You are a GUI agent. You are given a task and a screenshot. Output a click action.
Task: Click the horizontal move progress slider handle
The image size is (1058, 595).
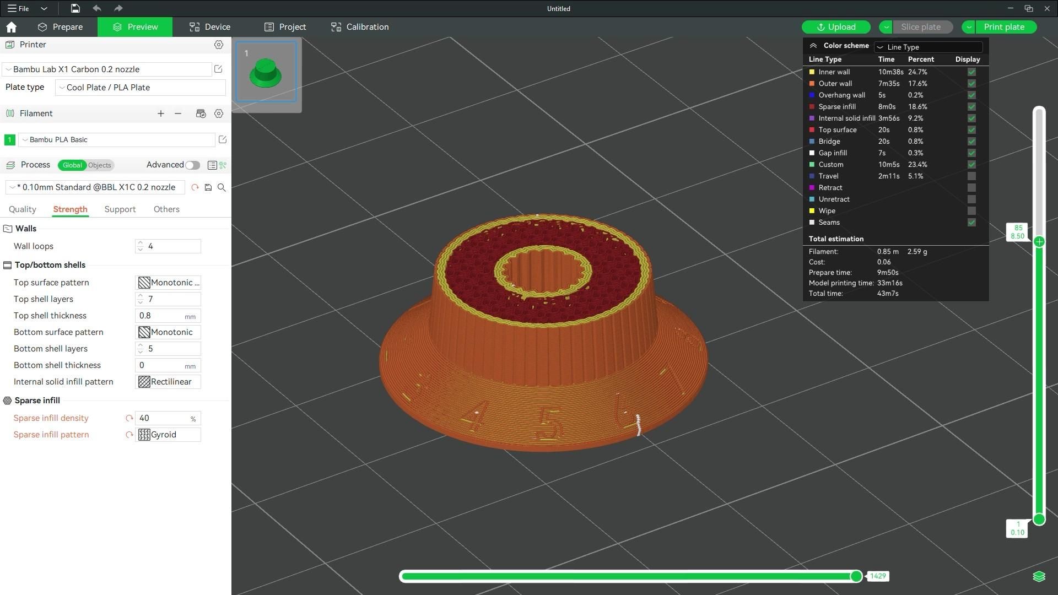tap(856, 576)
